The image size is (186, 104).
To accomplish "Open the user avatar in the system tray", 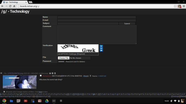I will coord(183,101).
